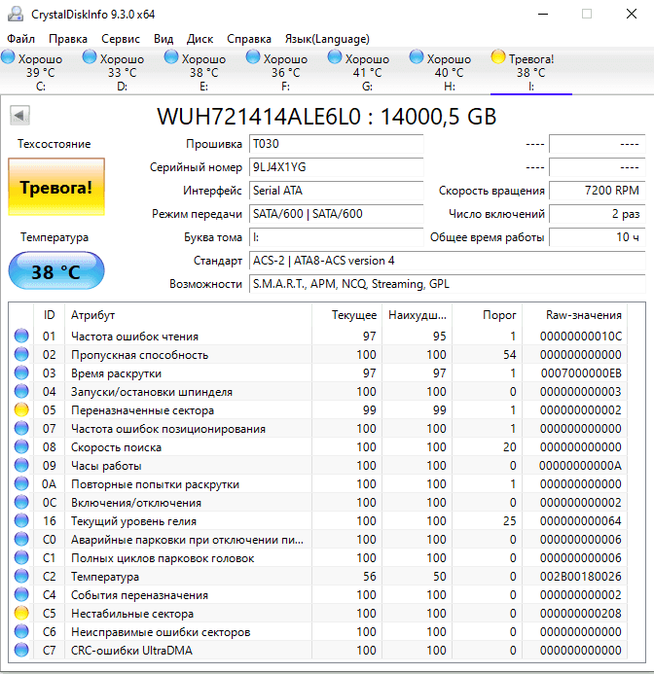
Task: Click blue status dot for Температура attribute
Action: coord(21,577)
